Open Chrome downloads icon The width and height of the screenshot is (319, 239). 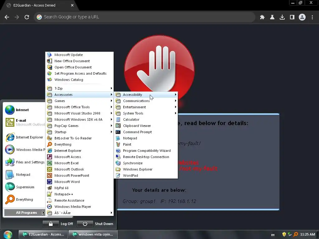point(282,17)
